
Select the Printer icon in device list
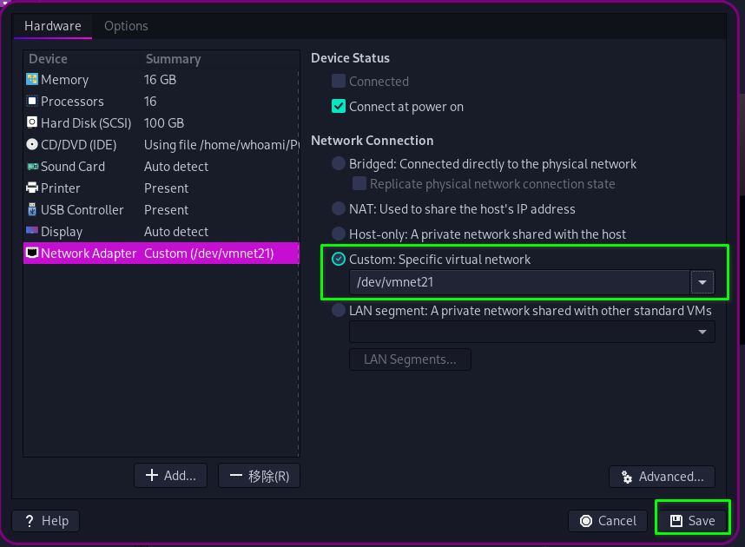(x=32, y=188)
